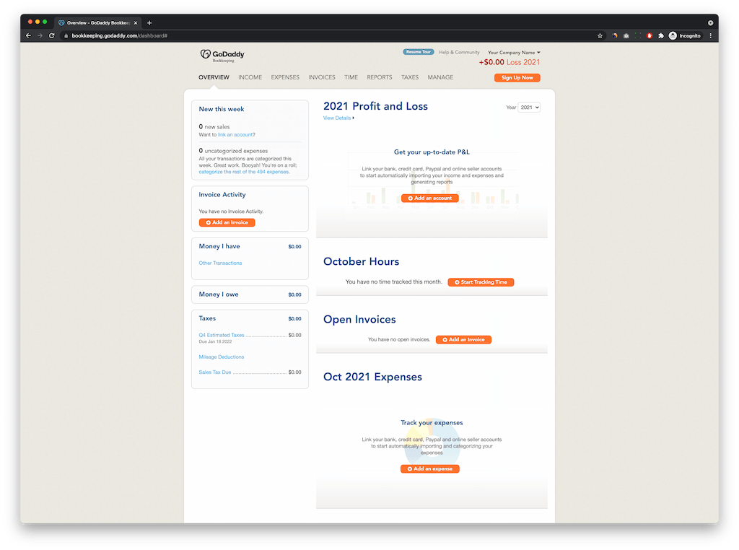Open a new browser tab
739x550 pixels.
coord(149,22)
